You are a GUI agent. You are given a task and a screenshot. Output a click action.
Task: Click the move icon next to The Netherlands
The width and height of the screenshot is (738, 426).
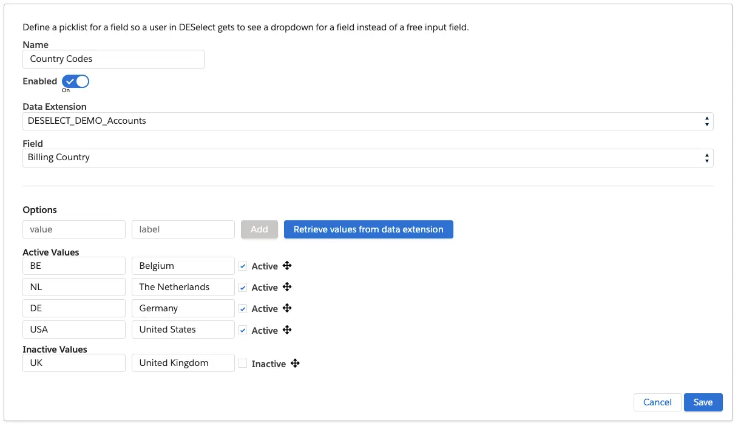288,287
